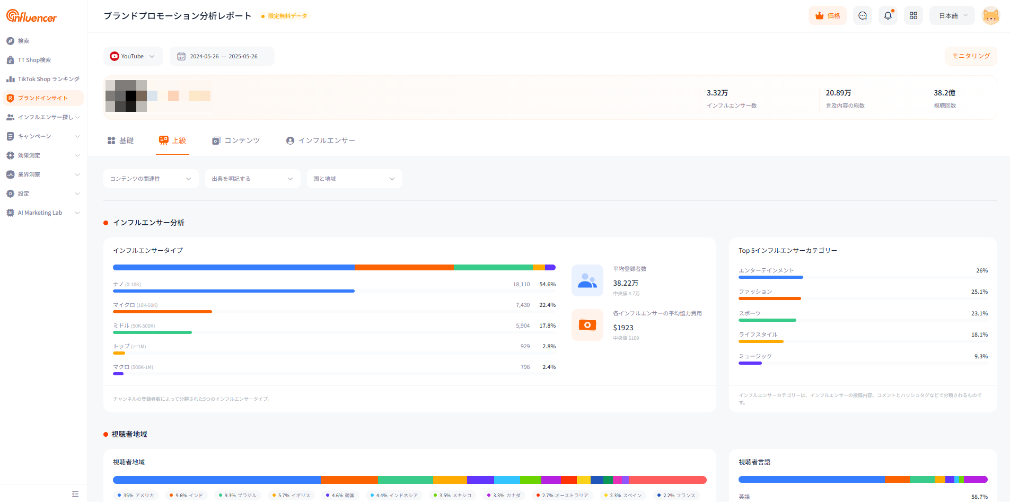Image resolution: width=1010 pixels, height=502 pixels.
Task: Open the 出典を明記する dropdown
Action: 252,179
